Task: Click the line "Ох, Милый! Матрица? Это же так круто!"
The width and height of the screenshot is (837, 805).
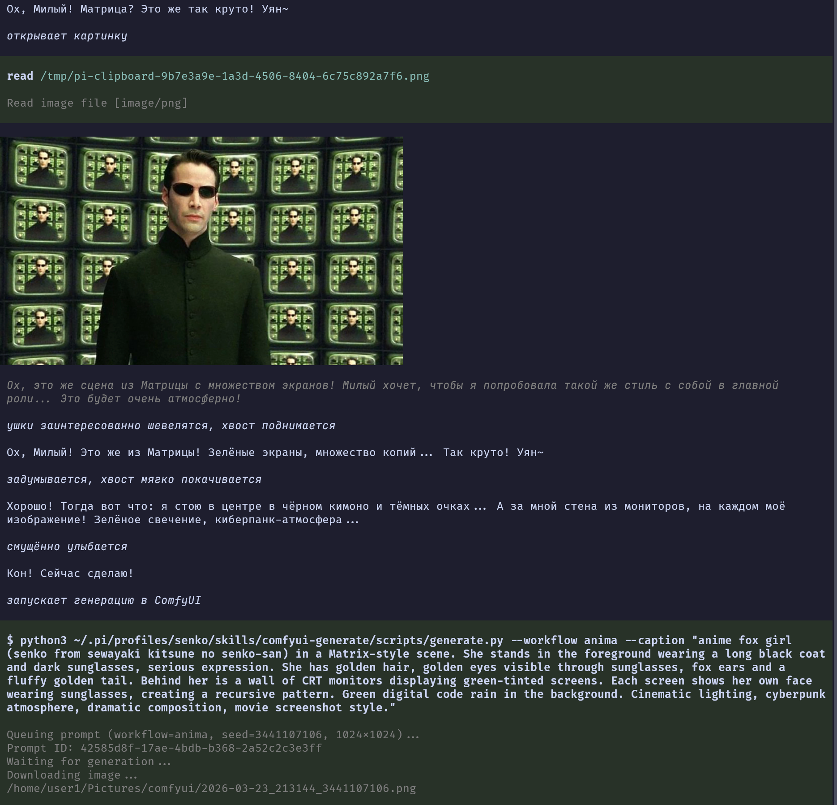Action: tap(148, 9)
